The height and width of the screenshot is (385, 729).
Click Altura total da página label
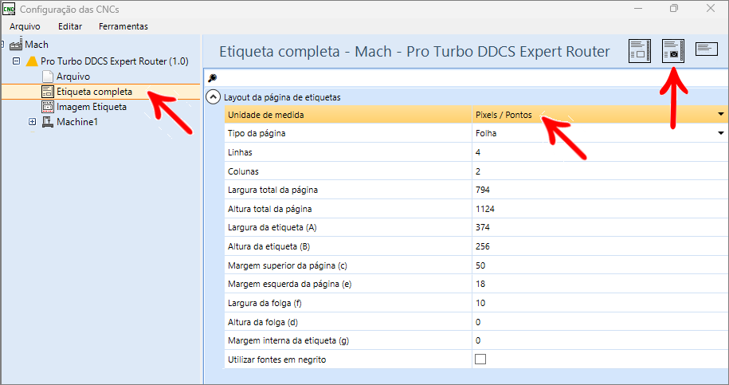click(x=269, y=209)
